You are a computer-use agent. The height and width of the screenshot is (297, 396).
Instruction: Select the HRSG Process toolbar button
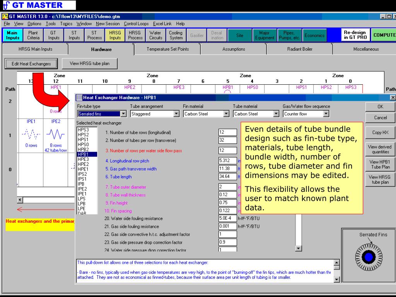[135, 35]
